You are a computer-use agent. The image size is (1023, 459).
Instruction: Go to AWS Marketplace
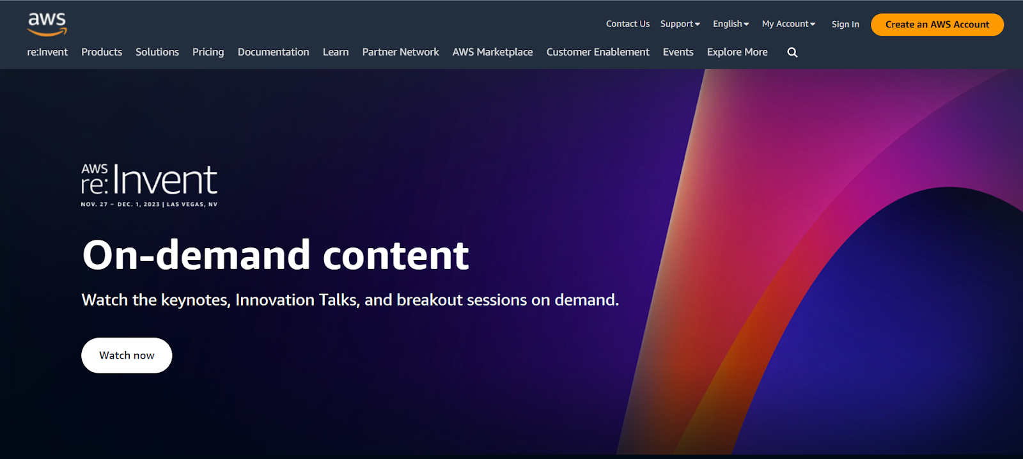(x=493, y=52)
